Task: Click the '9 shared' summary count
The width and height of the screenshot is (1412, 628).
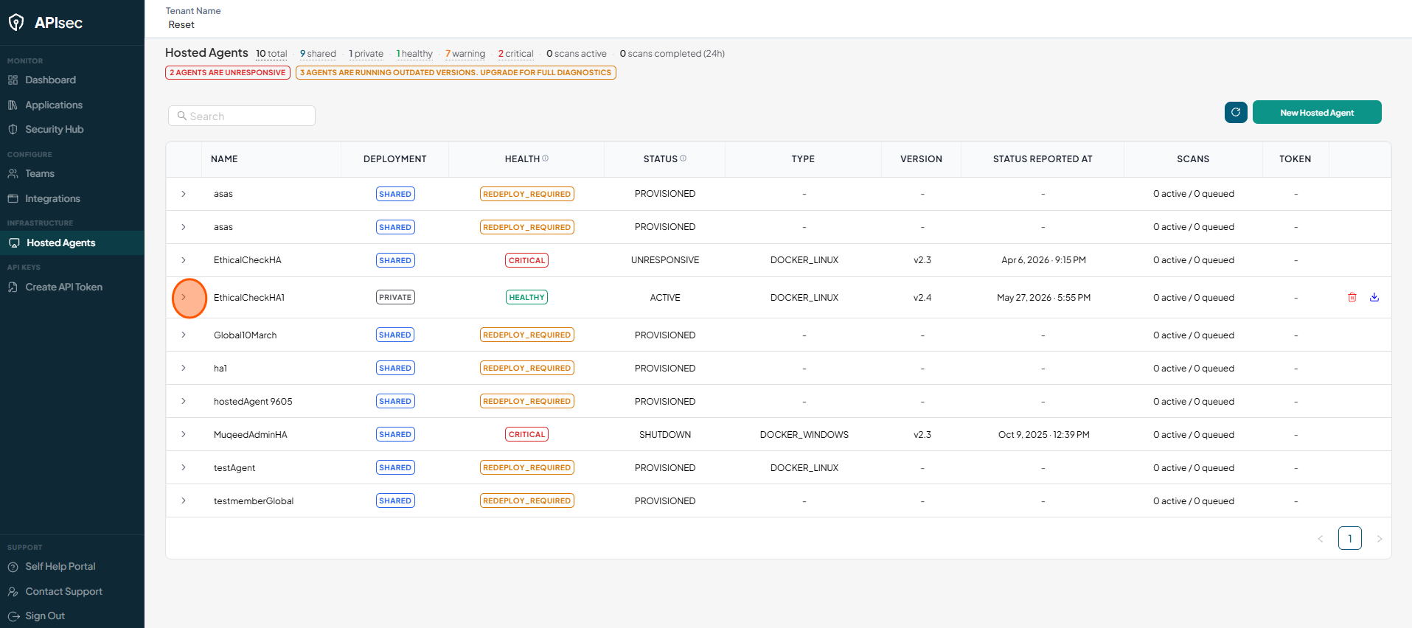Action: (x=318, y=54)
